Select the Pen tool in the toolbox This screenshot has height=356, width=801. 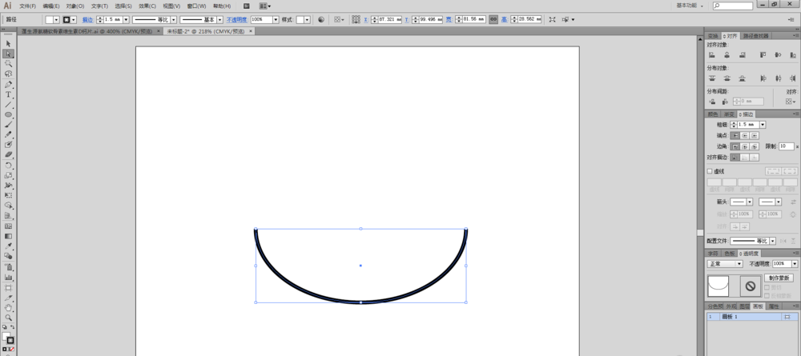(x=9, y=84)
